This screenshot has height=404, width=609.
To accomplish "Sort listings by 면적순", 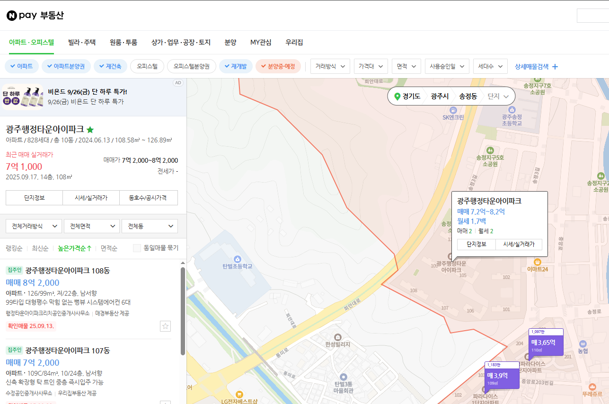I will point(109,248).
